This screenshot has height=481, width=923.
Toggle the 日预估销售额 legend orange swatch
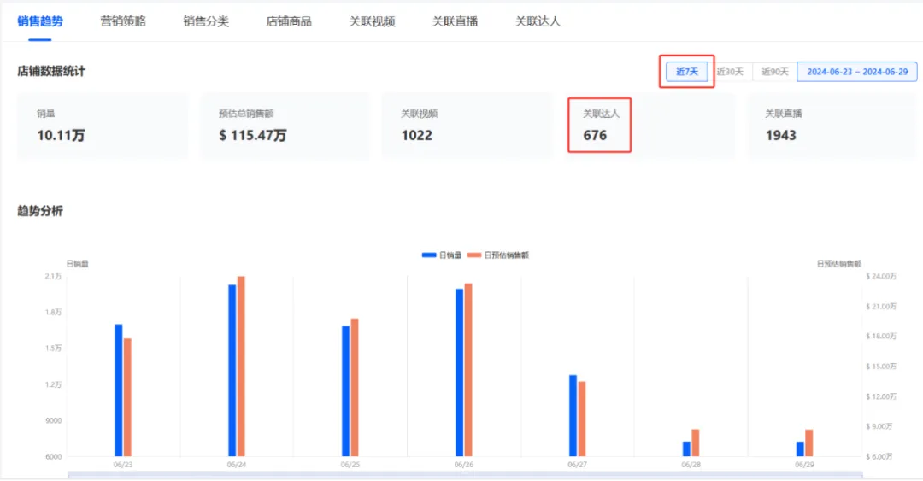coord(473,255)
